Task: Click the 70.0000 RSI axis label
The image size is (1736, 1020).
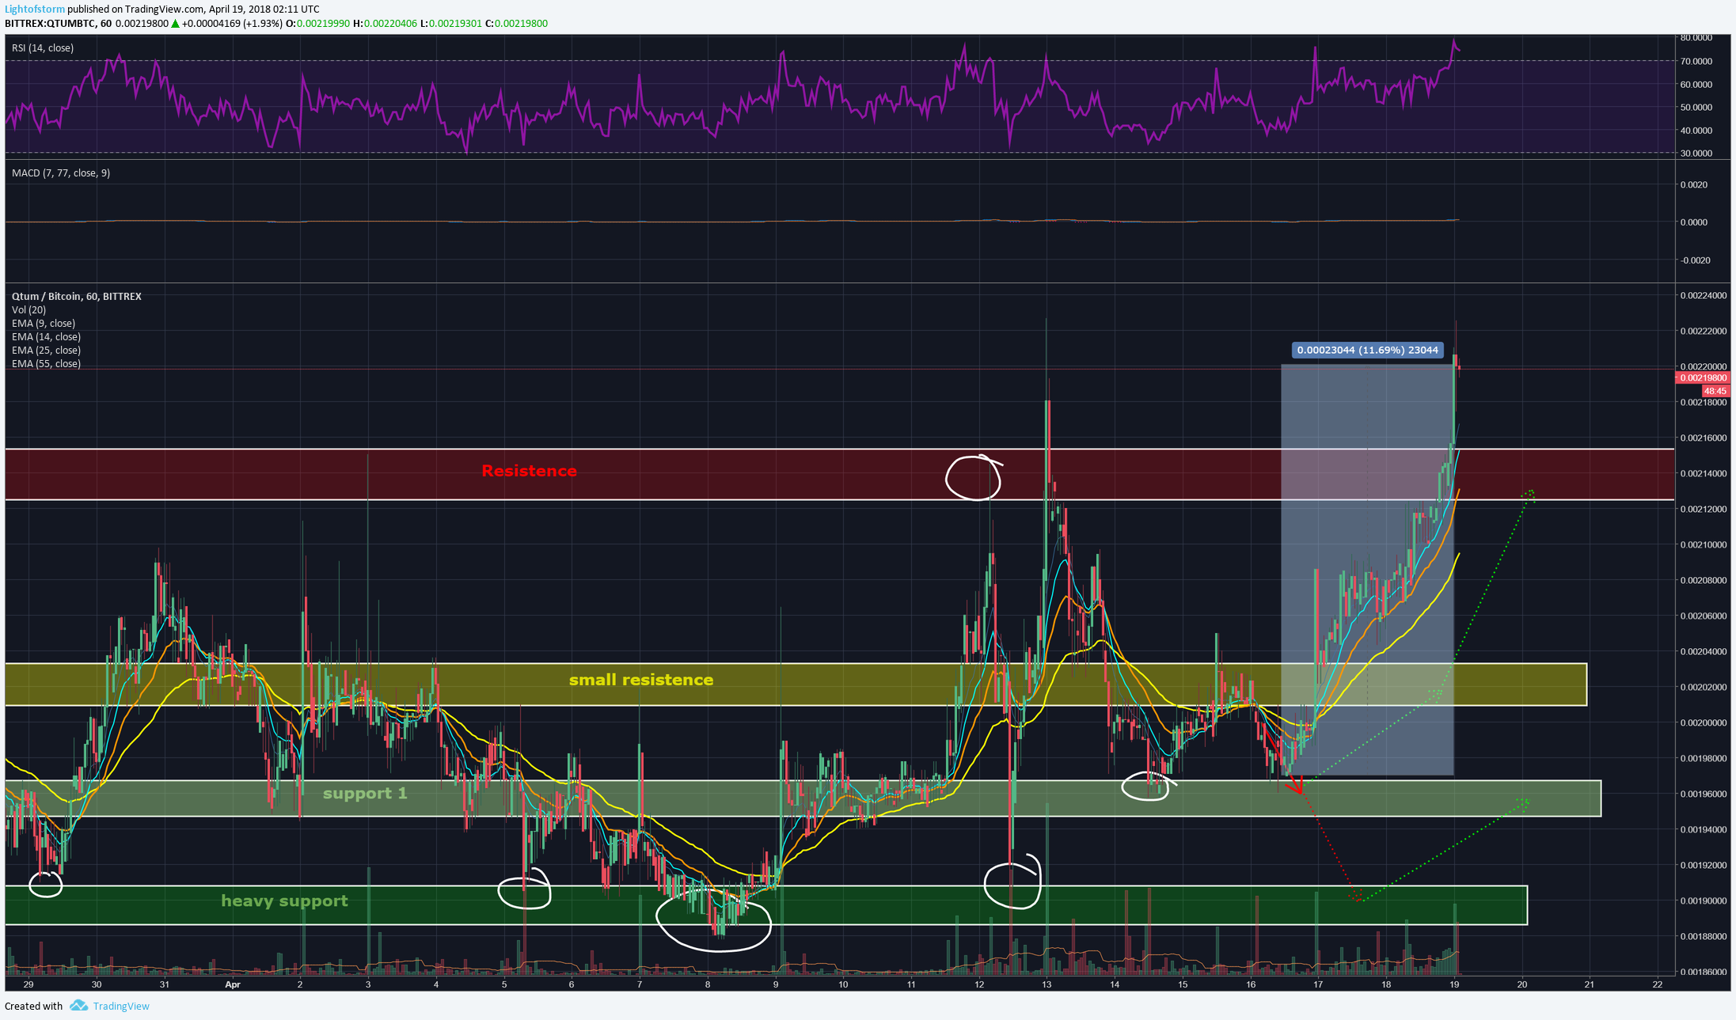Action: click(1696, 62)
